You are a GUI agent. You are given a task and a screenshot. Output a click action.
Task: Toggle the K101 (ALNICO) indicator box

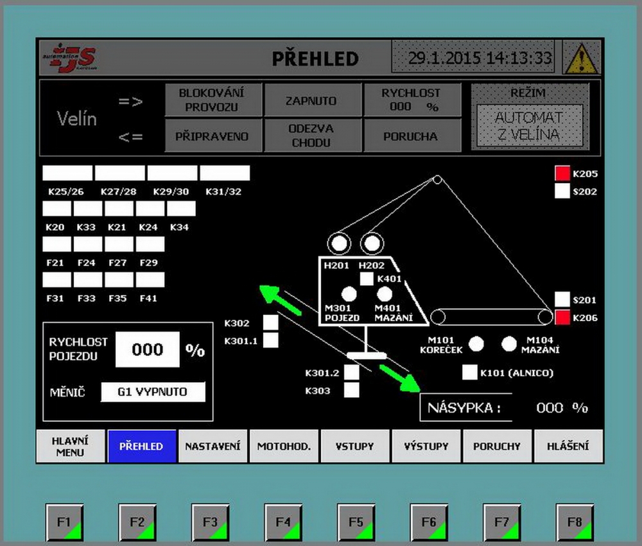point(470,373)
